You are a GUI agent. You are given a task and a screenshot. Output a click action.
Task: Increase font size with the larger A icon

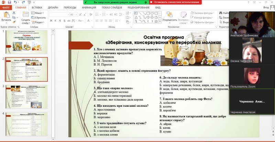pos(80,15)
